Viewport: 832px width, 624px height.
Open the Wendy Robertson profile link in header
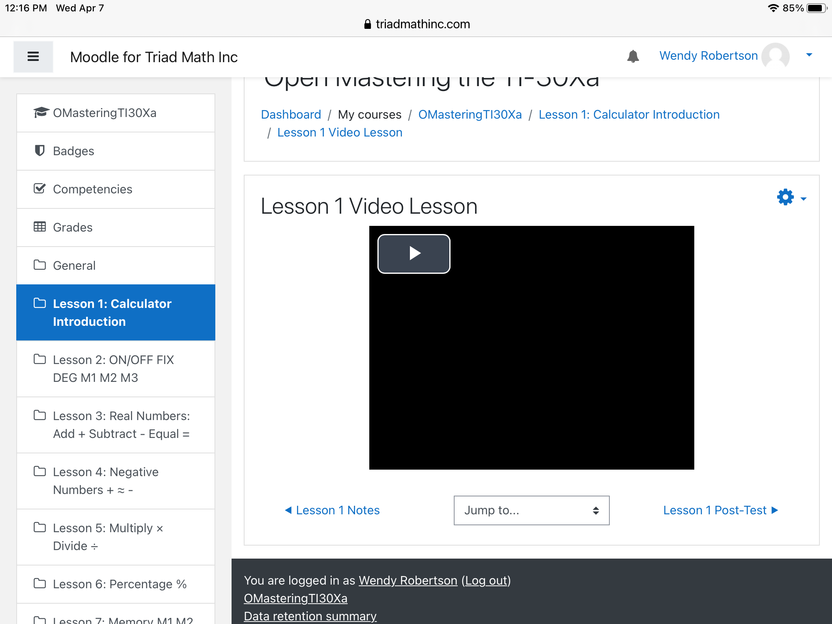(x=708, y=56)
